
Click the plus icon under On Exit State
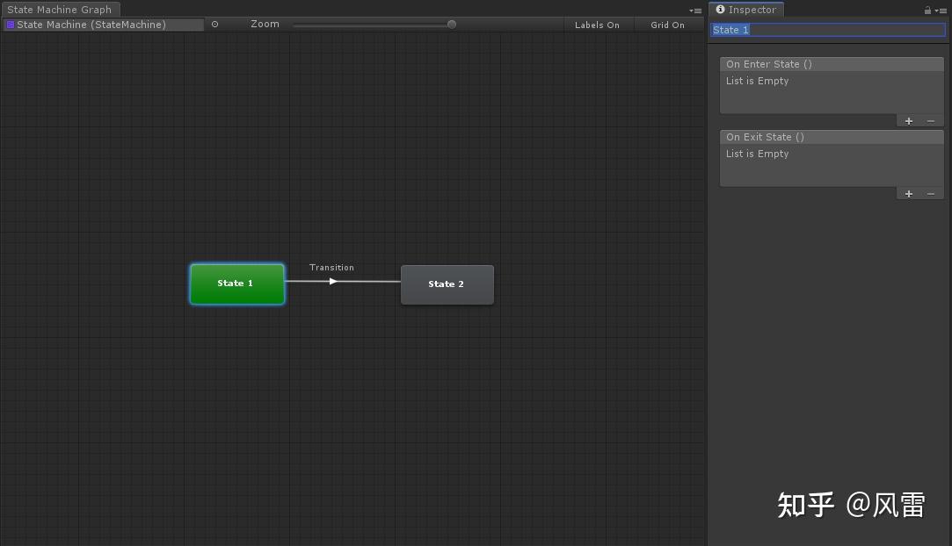coord(909,193)
